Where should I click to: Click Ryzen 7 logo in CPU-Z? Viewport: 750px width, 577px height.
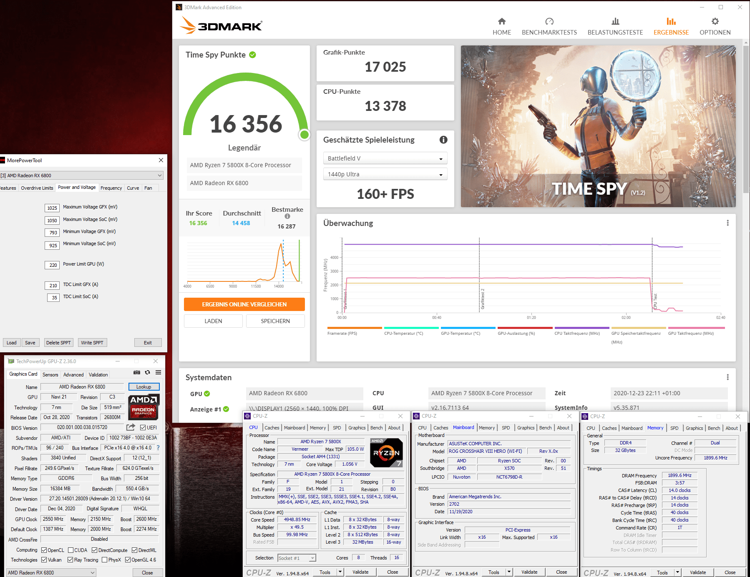387,452
